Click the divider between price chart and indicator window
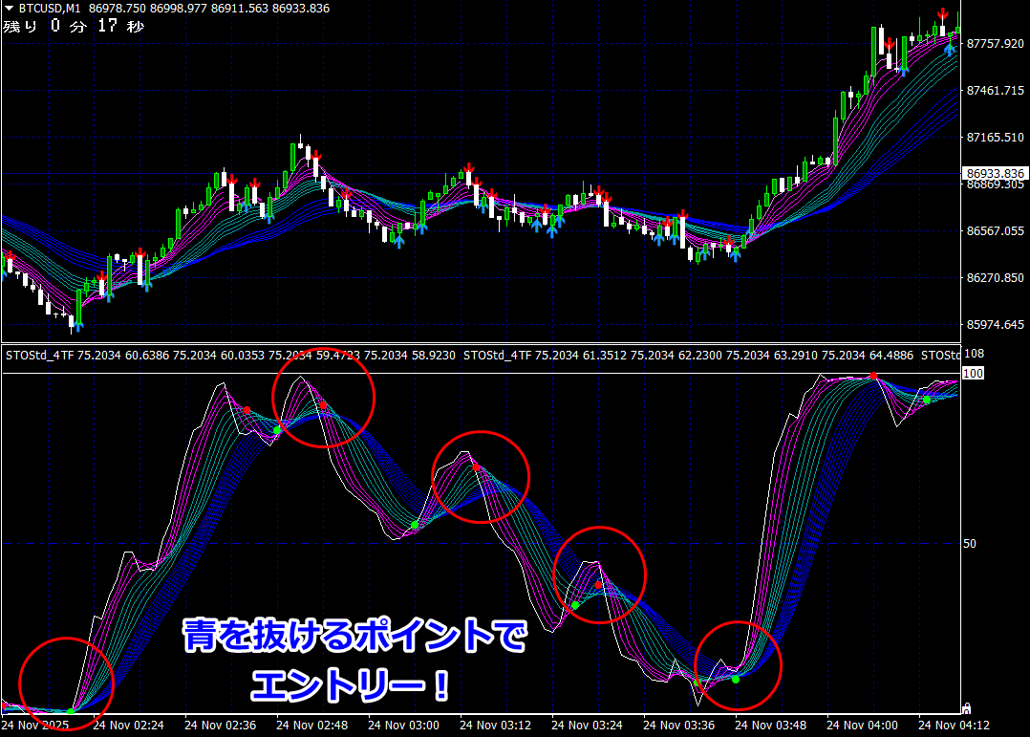 pos(478,343)
